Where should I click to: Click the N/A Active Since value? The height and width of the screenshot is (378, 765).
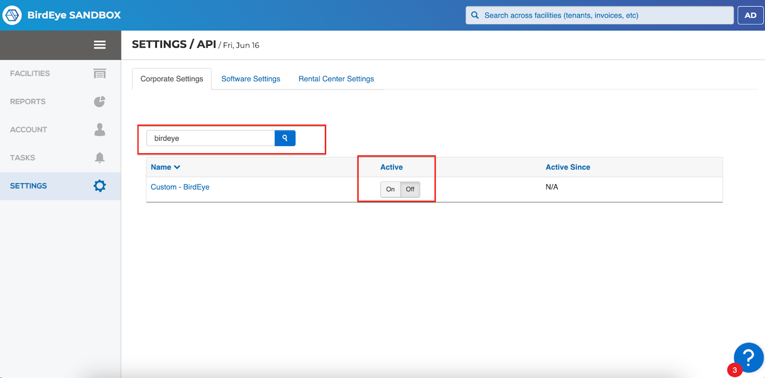pos(552,187)
